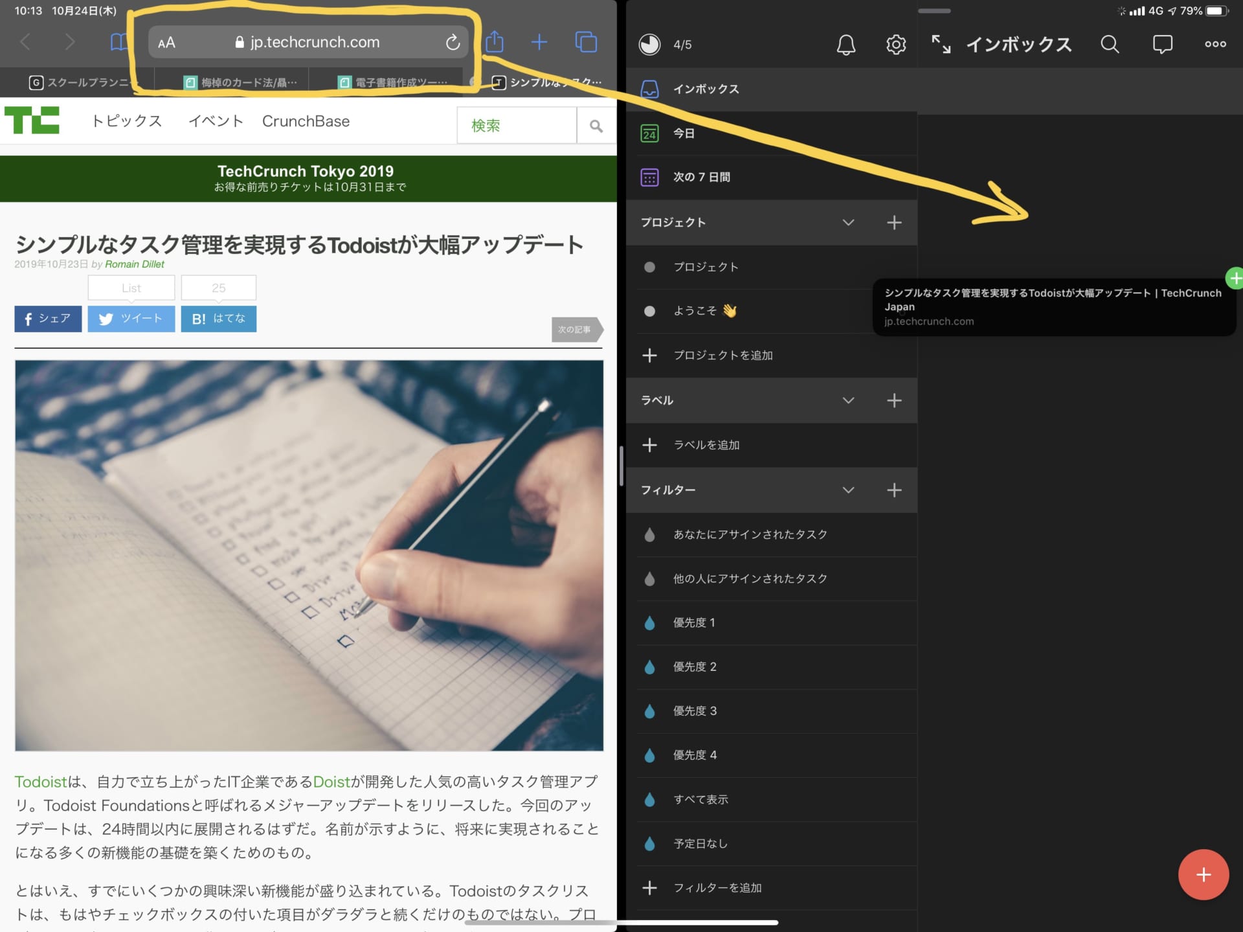Select 今日 in Todoist sidebar

click(684, 133)
